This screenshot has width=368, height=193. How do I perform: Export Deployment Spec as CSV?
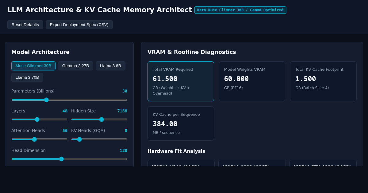click(x=79, y=25)
